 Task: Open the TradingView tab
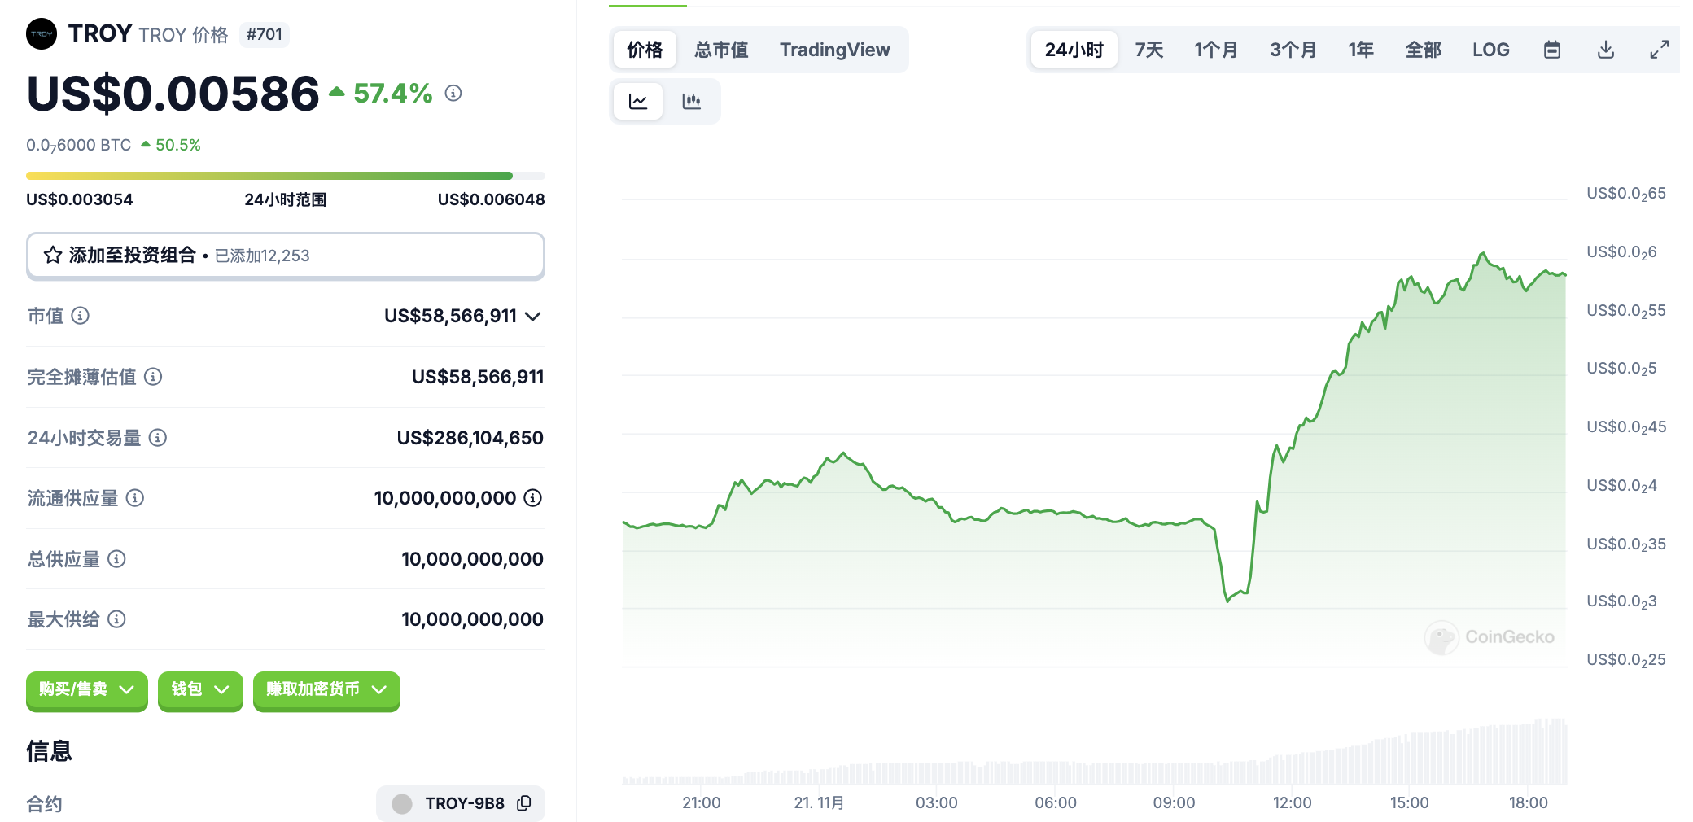point(835,50)
